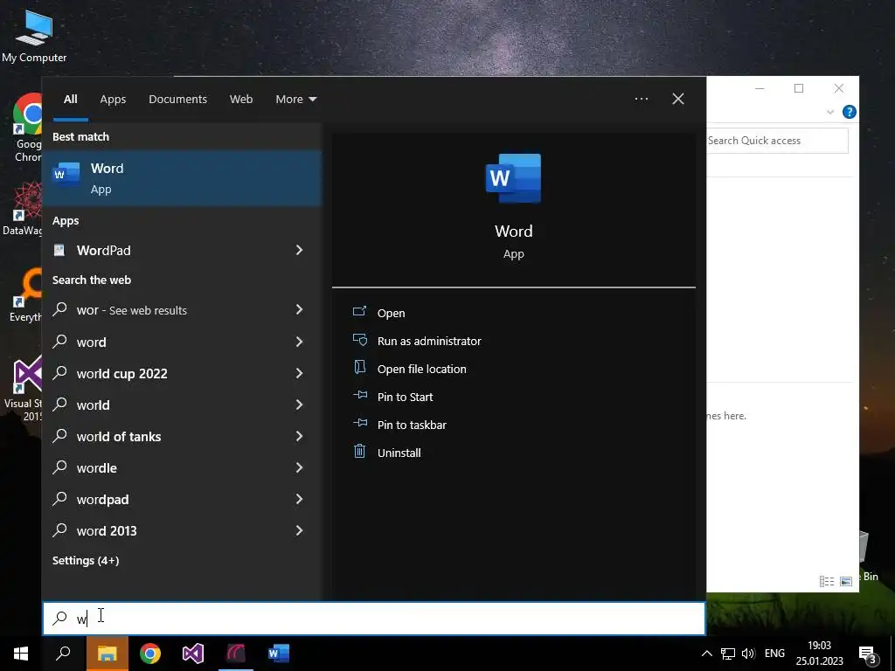Expand the 'word' web suggestion chevron

point(299,342)
